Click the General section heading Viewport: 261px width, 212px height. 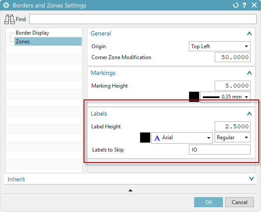101,34
